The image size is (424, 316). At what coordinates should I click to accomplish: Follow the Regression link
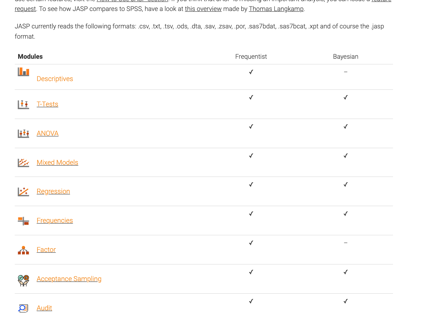pyautogui.click(x=53, y=192)
